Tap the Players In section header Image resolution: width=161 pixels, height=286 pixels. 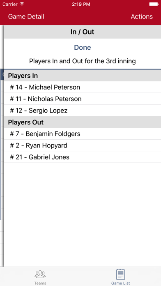(83, 76)
